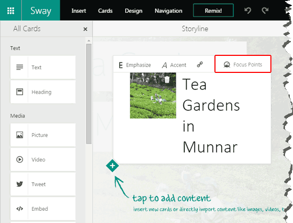Add a Heading card
This screenshot has height=223, width=293.
point(43,92)
